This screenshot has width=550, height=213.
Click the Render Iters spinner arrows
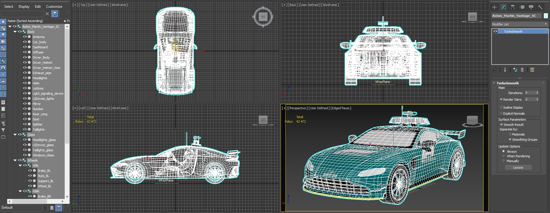(537, 99)
